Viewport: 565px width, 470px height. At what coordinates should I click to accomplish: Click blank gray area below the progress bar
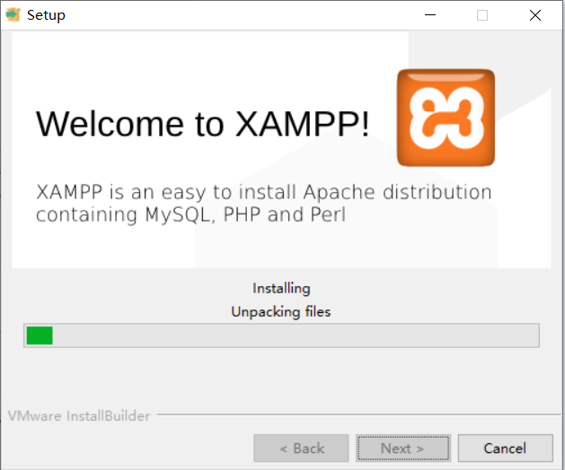[281, 378]
